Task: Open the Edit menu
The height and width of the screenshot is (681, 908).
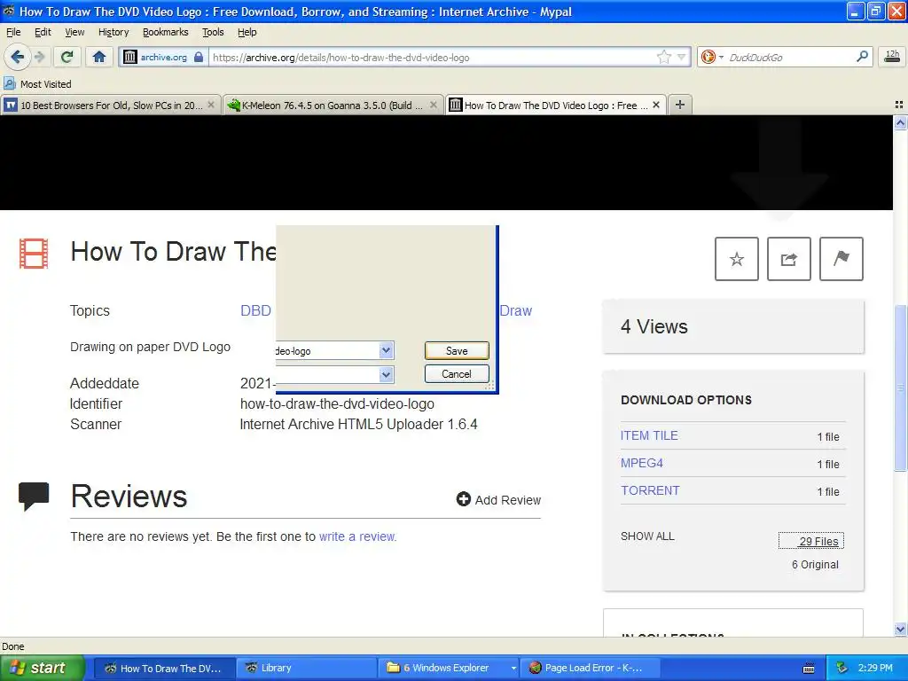Action: coord(43,32)
